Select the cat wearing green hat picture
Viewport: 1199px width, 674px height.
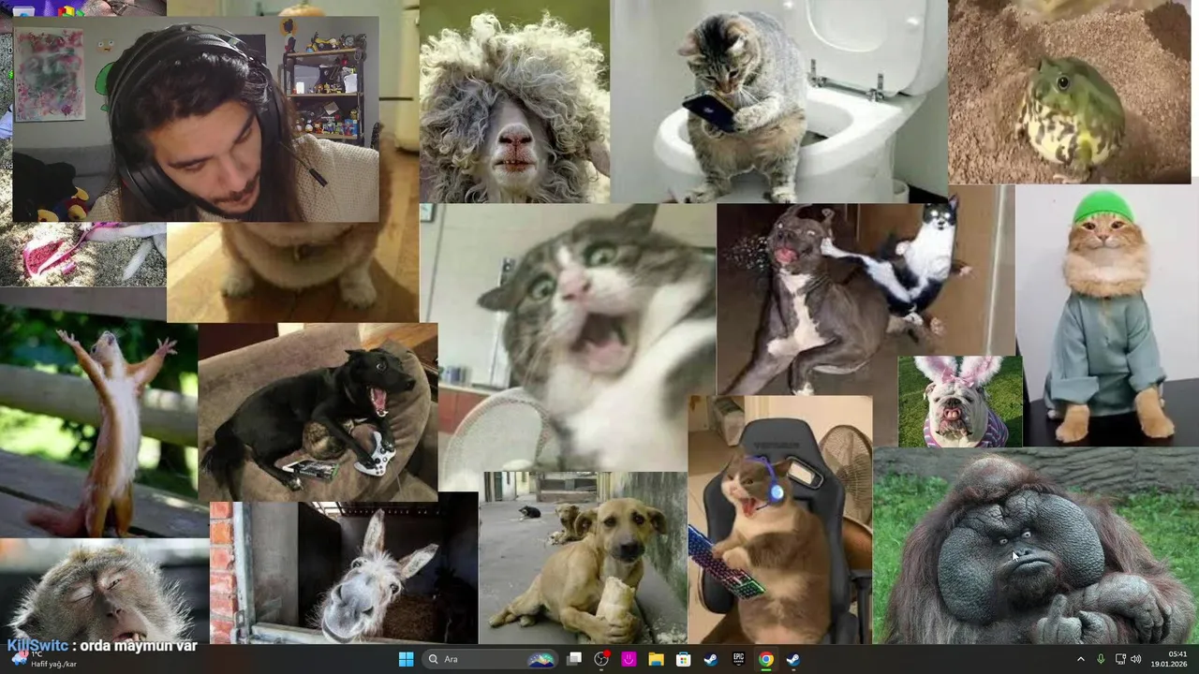tap(1106, 315)
